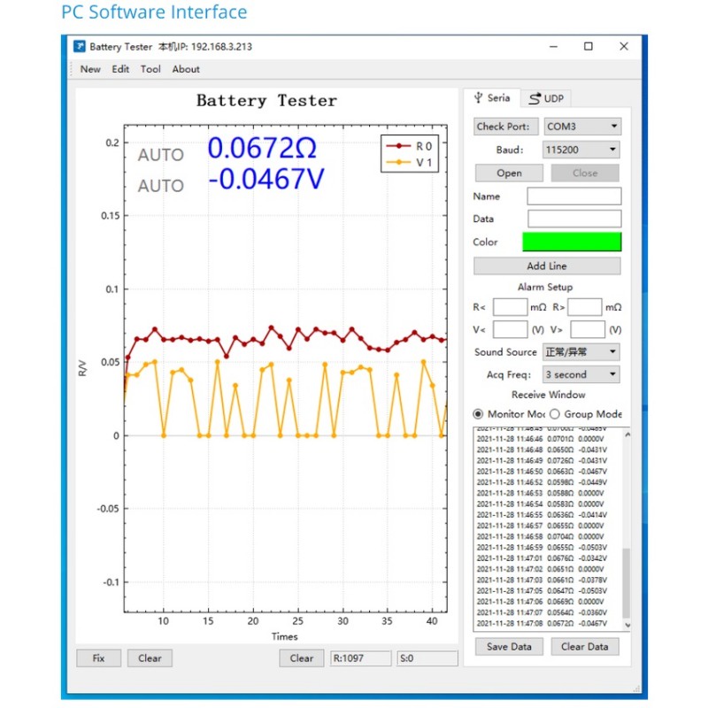
Task: Click the Fix button below chart
Action: (98, 658)
